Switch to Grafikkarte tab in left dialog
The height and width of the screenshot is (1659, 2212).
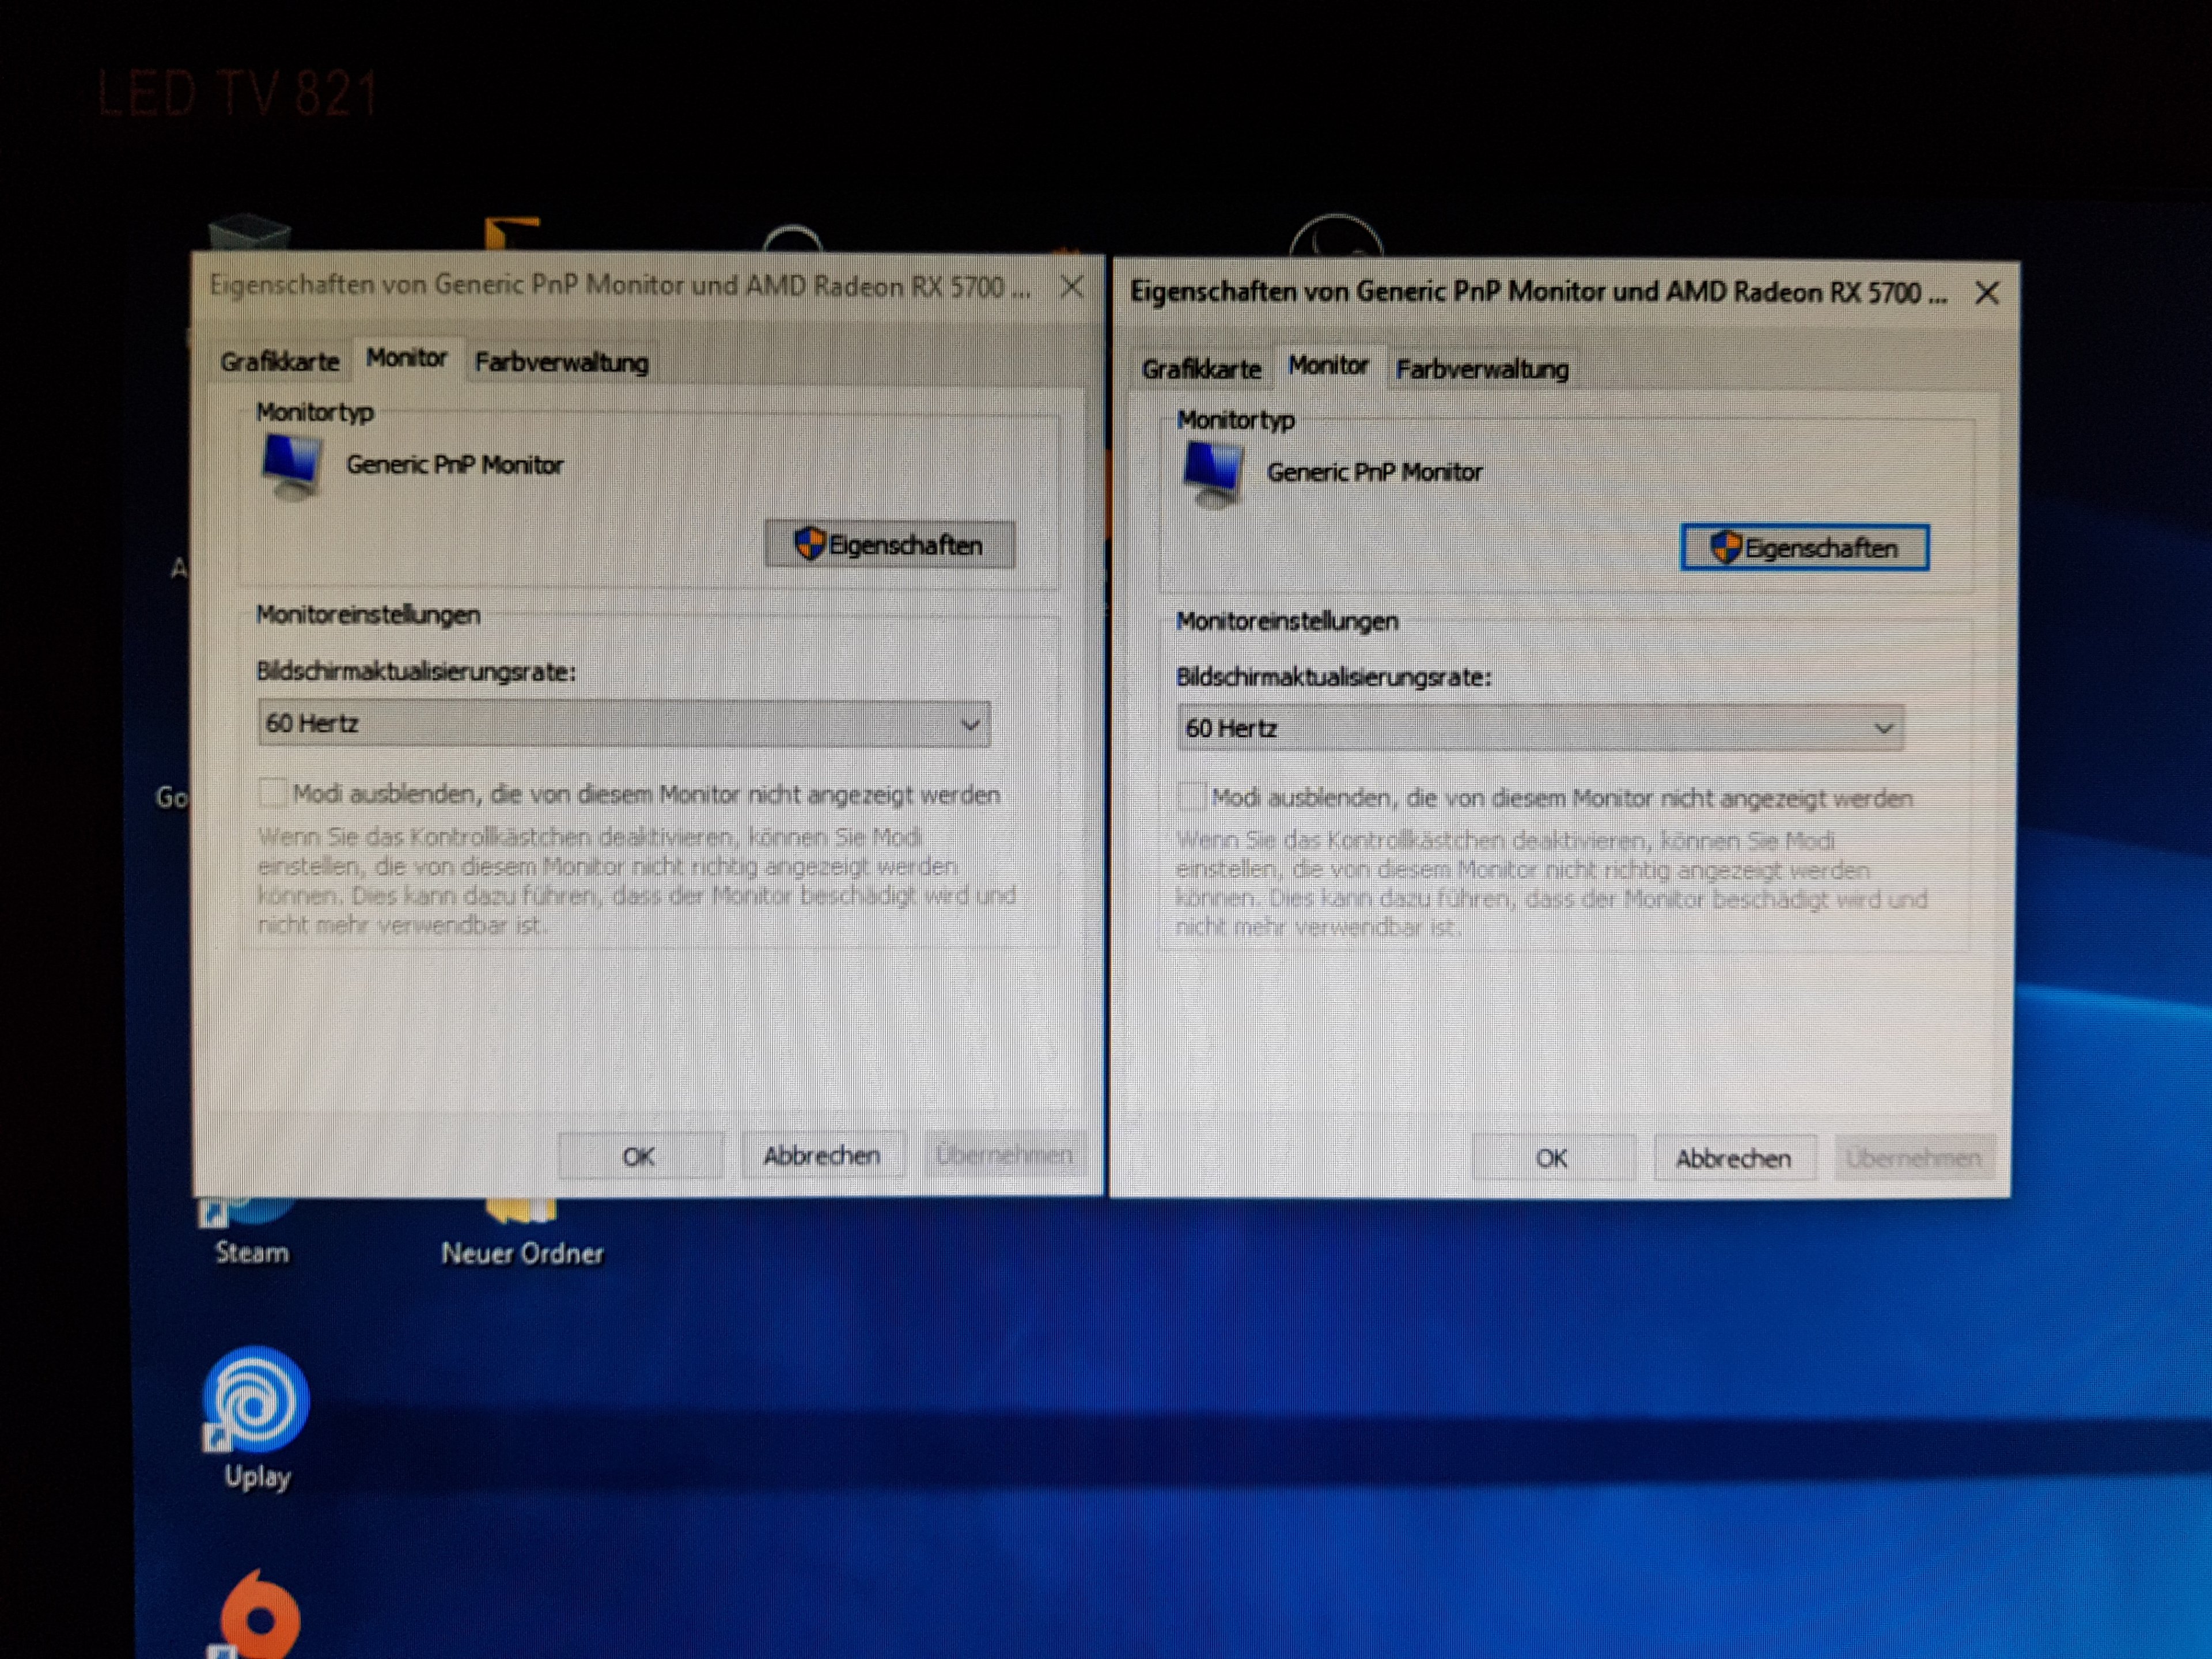click(x=280, y=362)
